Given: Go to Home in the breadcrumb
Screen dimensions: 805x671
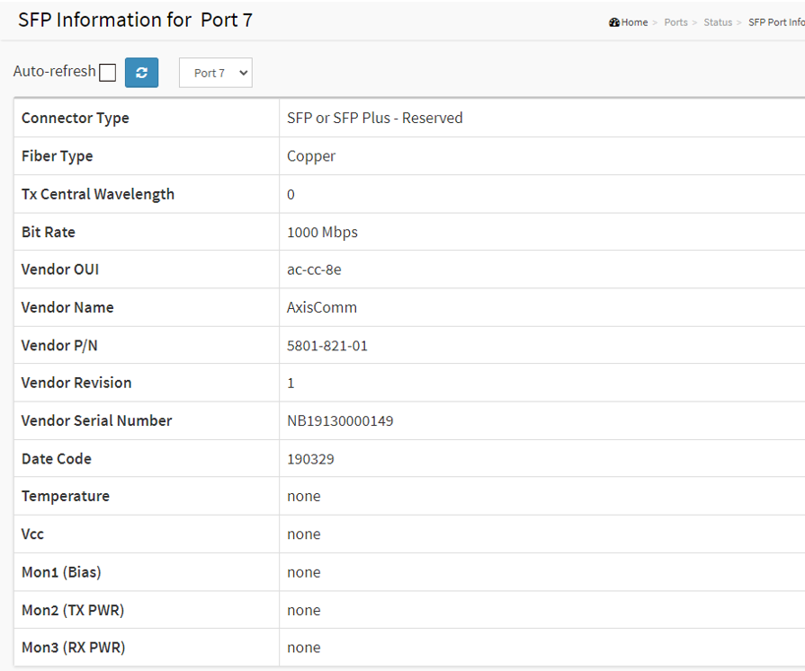Looking at the screenshot, I should [x=634, y=22].
